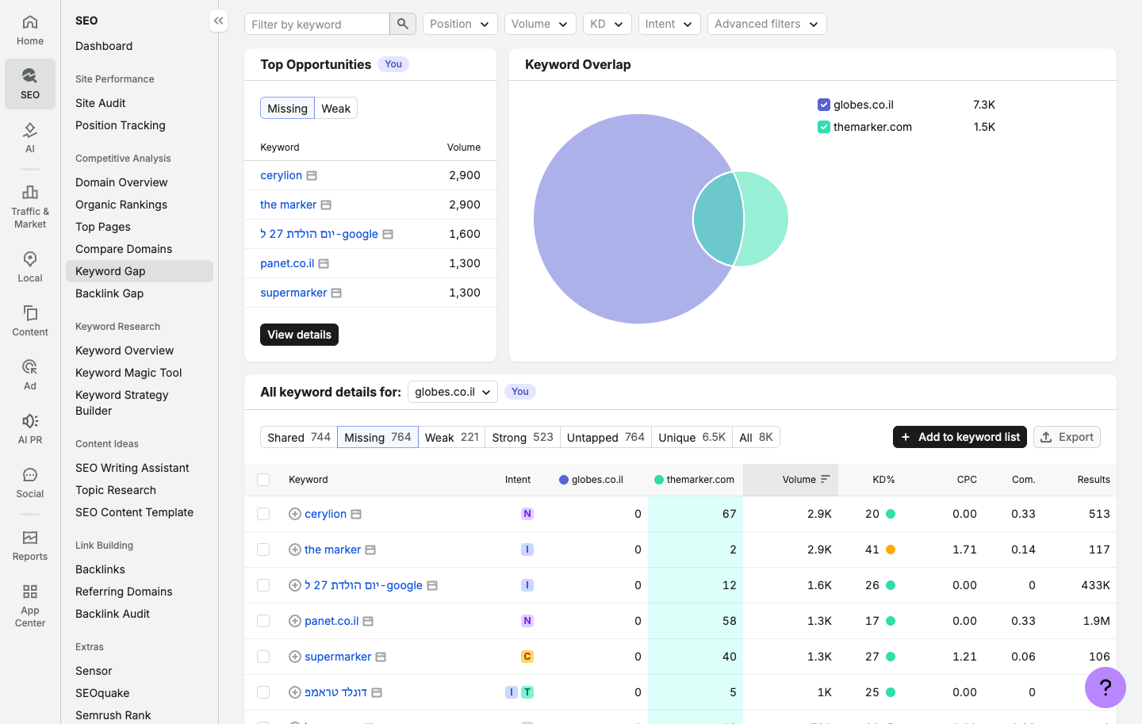Screen dimensions: 1142x724
Task: Tick the select-all checkbox in table header
Action: [263, 480]
